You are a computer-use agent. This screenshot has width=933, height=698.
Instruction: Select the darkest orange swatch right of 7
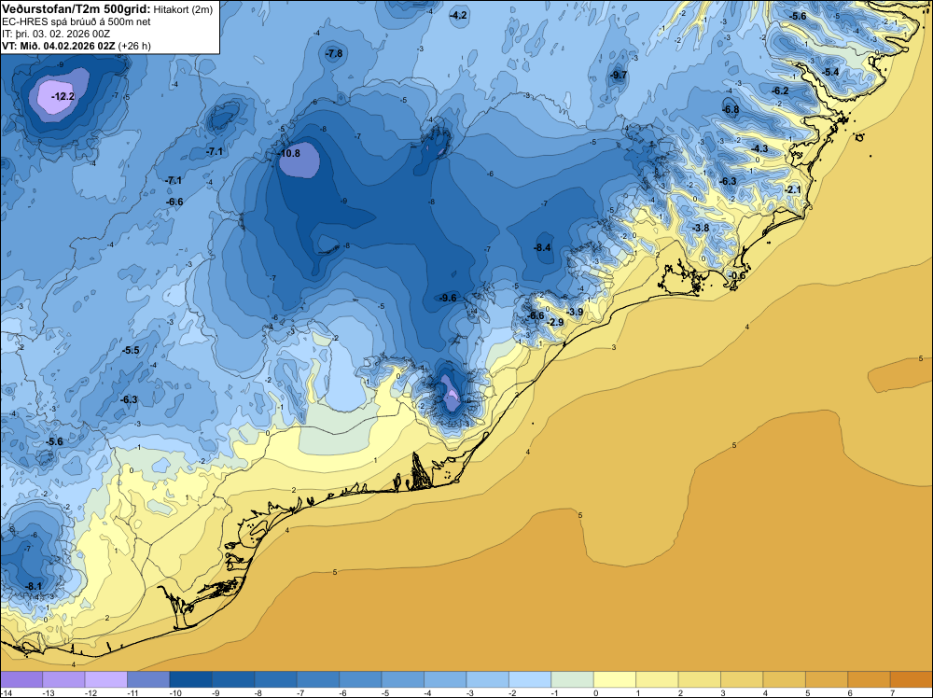[912, 679]
